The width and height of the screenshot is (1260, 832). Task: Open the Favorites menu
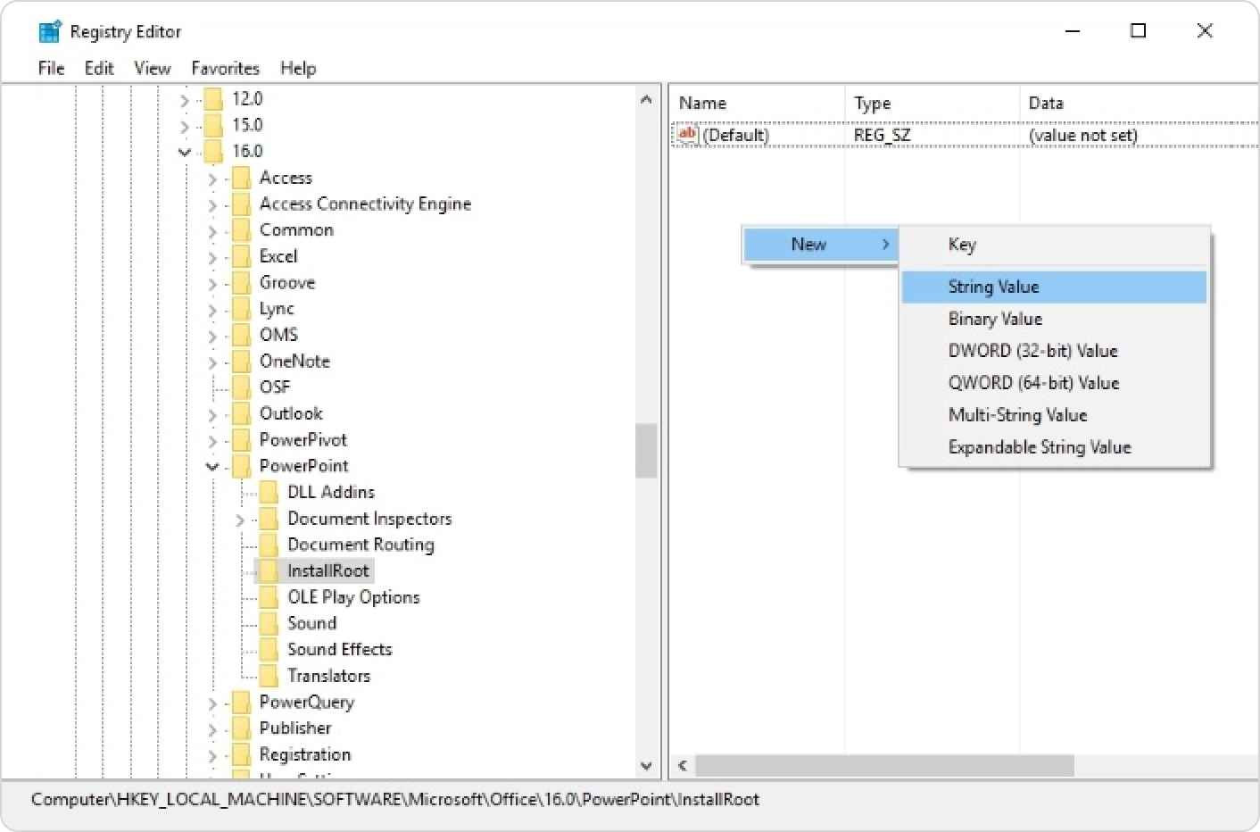pos(225,68)
